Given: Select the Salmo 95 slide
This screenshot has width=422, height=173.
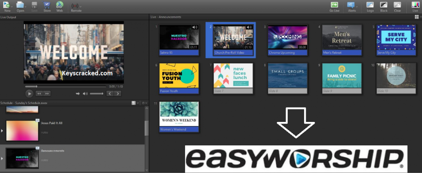Looking at the screenshot, I should click(x=179, y=40).
